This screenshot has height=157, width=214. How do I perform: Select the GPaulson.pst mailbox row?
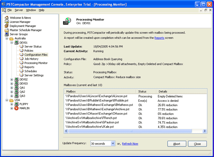click(x=135, y=122)
